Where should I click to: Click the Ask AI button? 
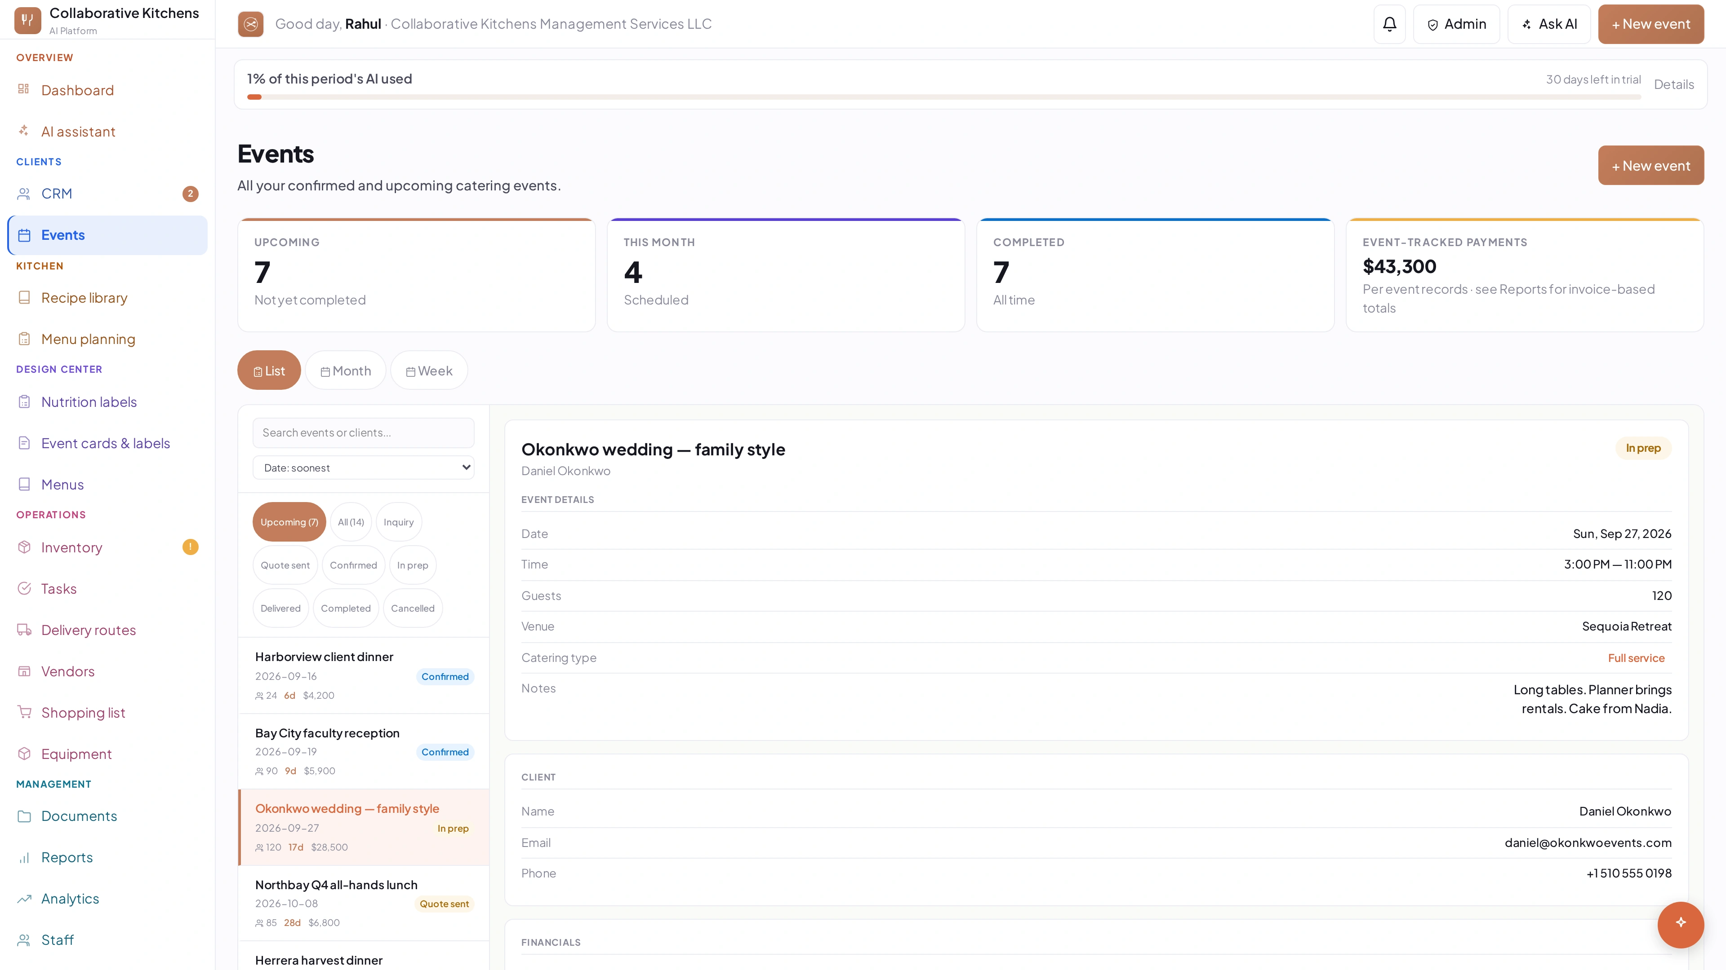(1548, 24)
